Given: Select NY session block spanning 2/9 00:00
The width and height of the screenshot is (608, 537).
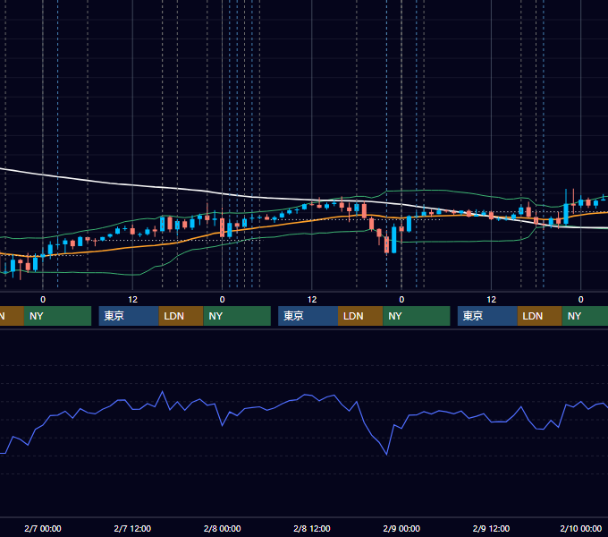Looking at the screenshot, I should tap(417, 316).
